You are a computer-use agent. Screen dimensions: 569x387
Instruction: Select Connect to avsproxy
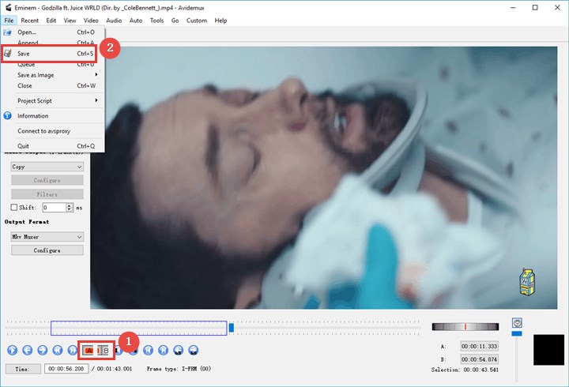[x=53, y=131]
